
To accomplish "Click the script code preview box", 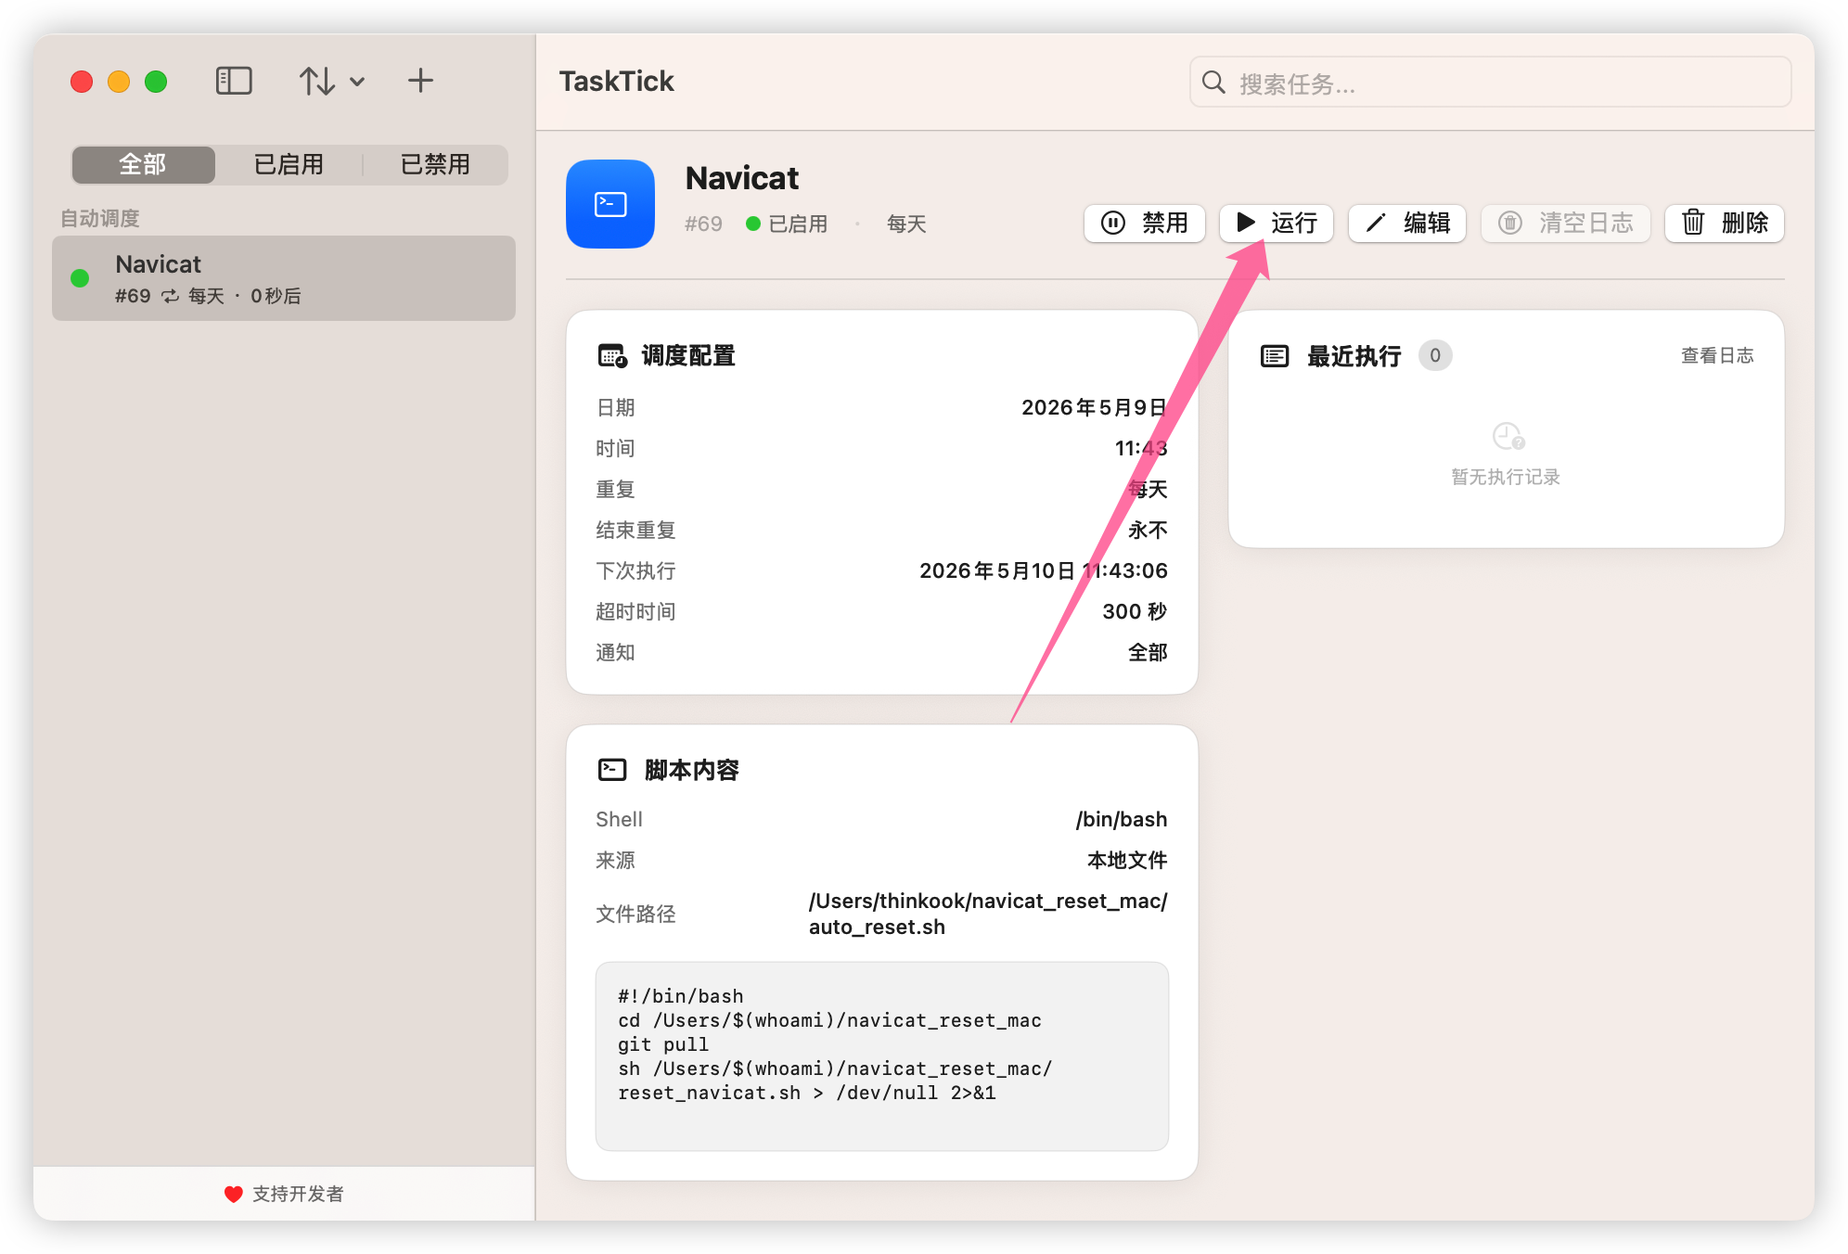I will [x=882, y=1056].
